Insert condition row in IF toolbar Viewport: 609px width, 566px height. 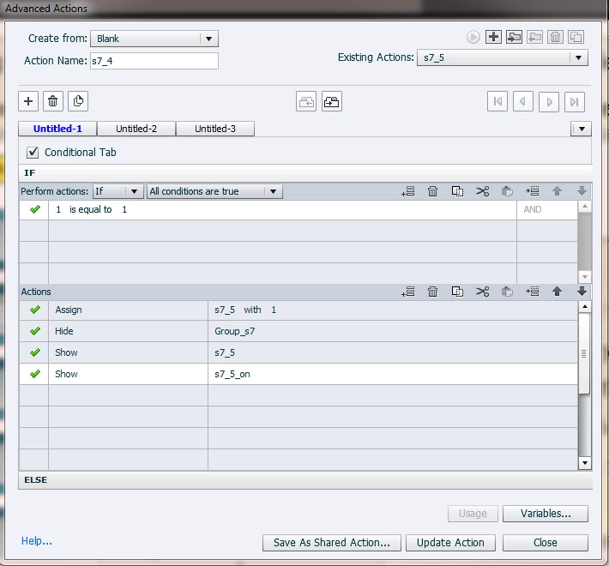tap(532, 191)
